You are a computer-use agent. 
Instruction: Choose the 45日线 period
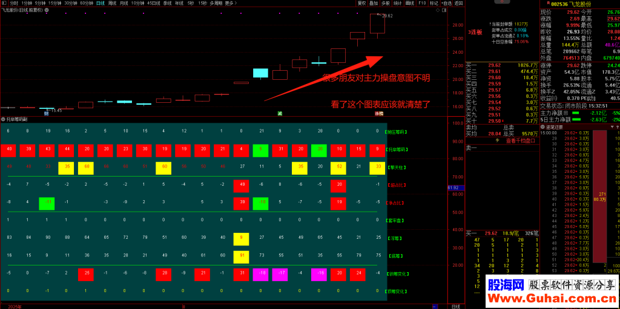click(x=153, y=3)
